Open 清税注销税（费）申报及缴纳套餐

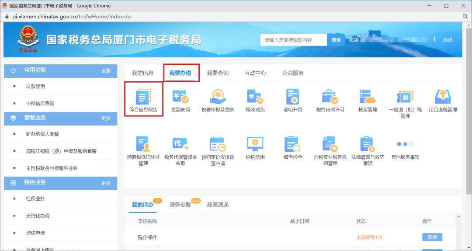tap(61, 151)
